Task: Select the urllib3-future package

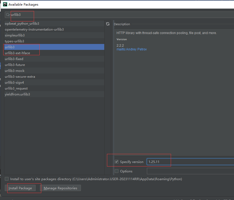Action: tap(54, 65)
